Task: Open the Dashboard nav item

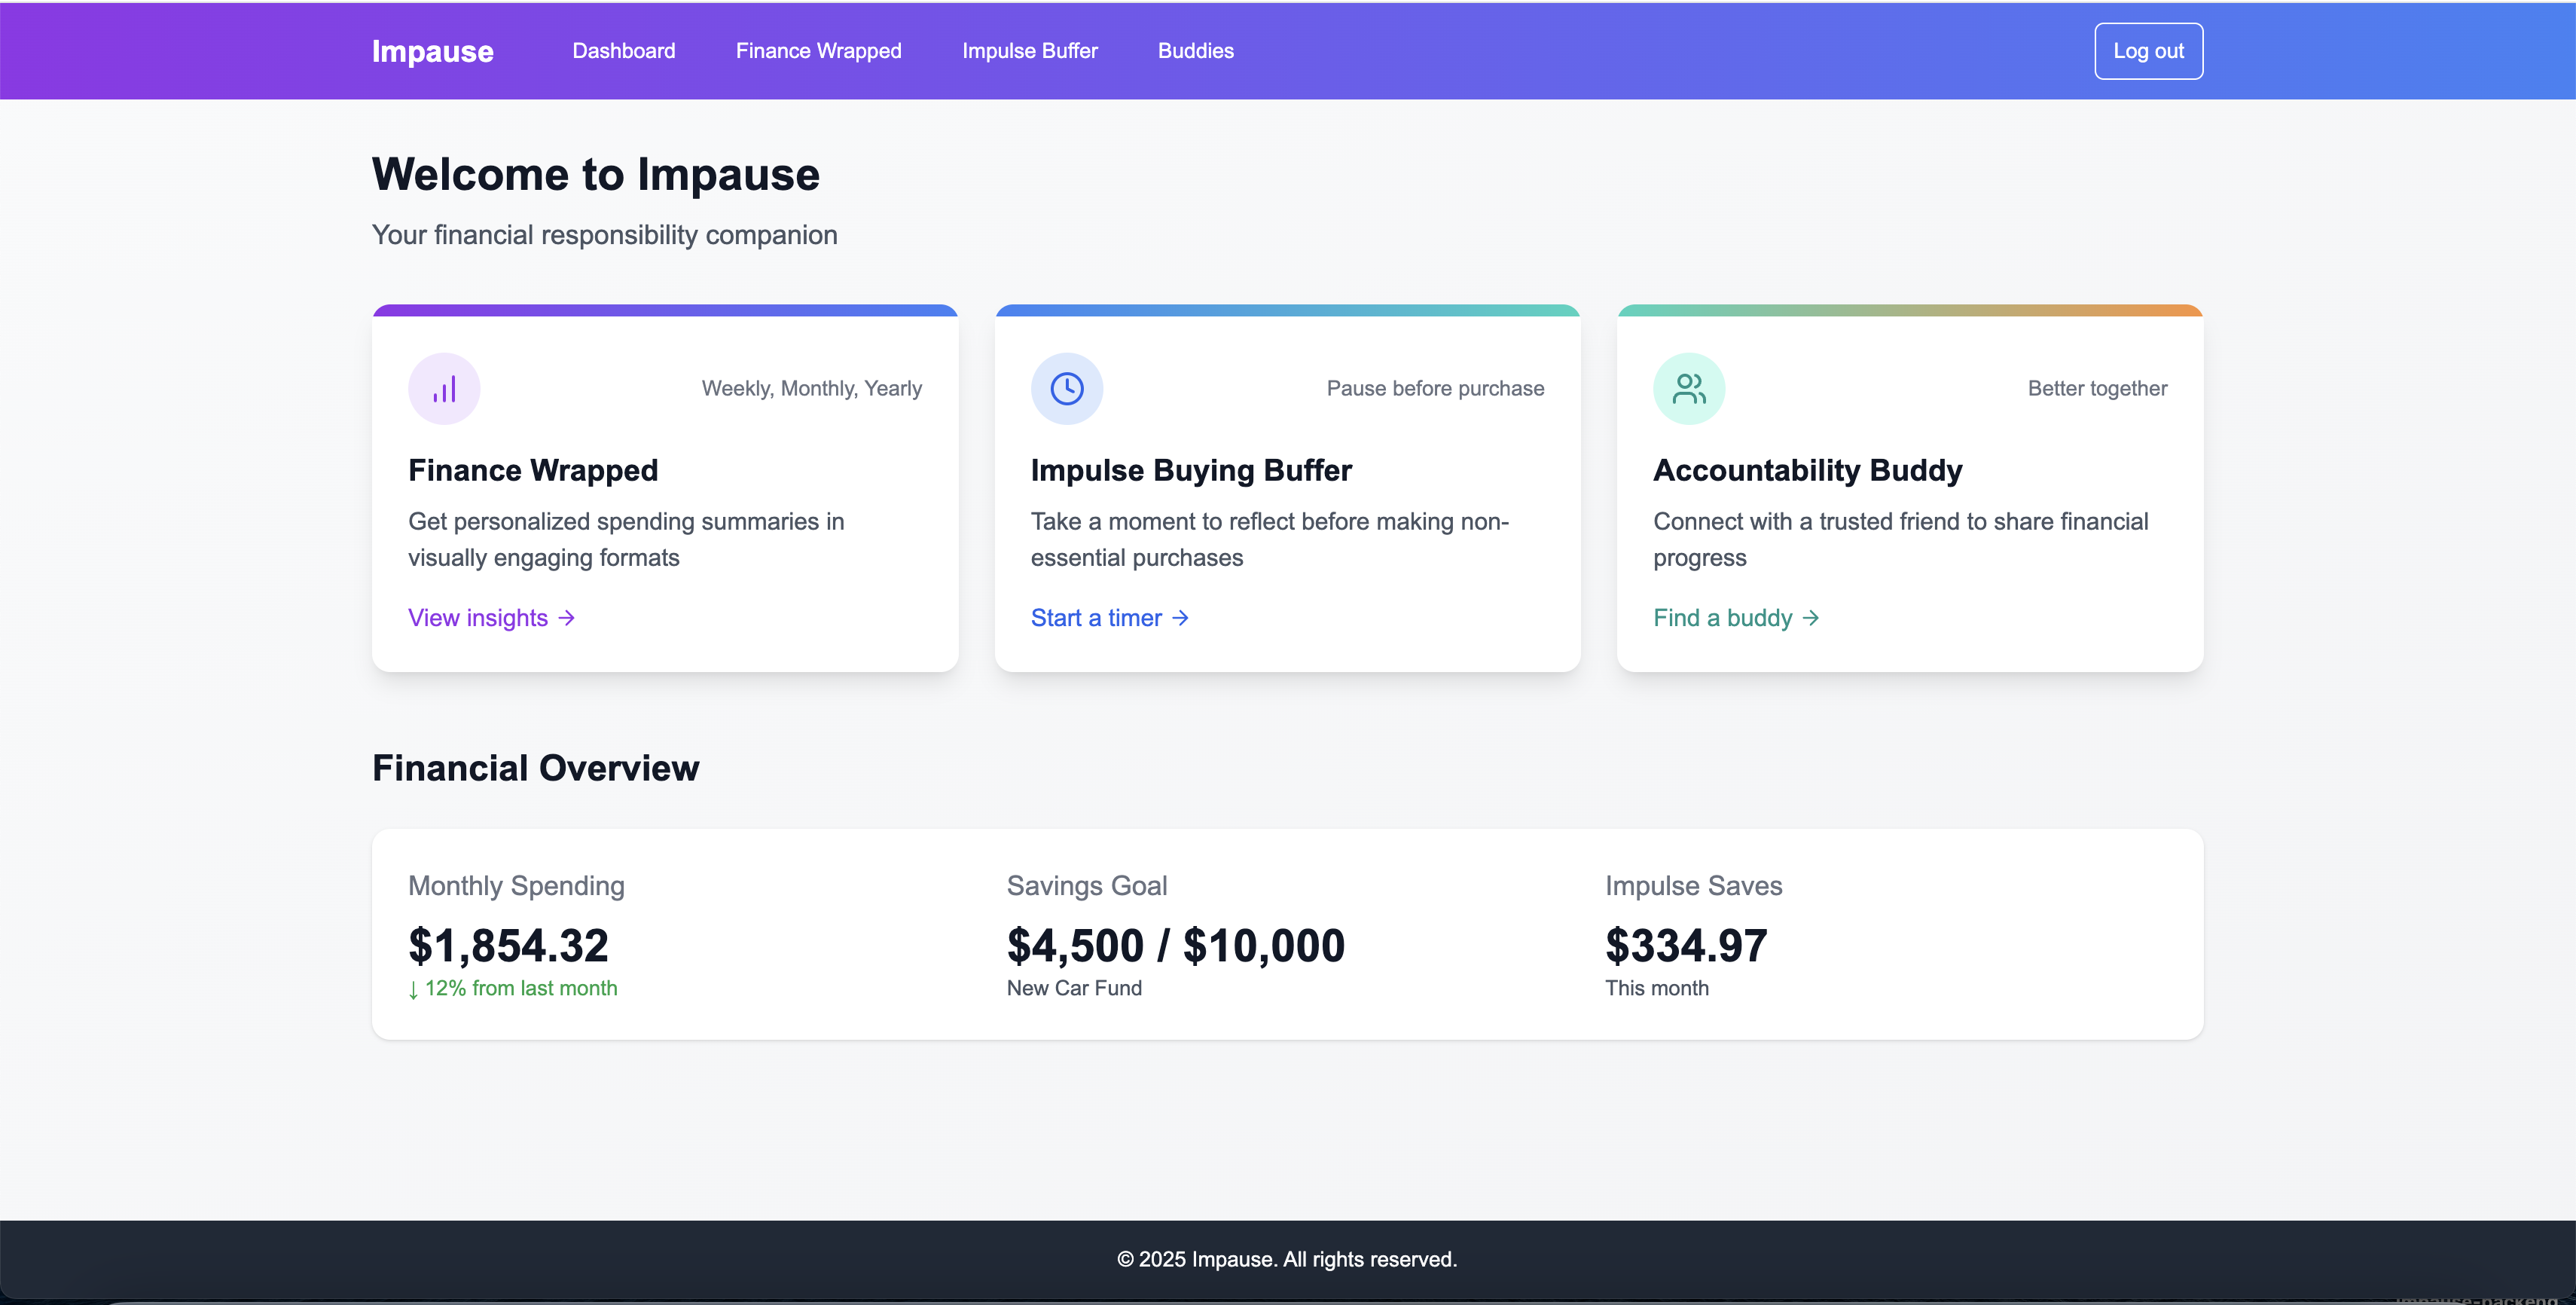Action: (x=623, y=51)
